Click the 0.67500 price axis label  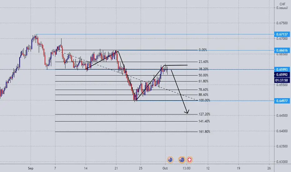pos(282,23)
